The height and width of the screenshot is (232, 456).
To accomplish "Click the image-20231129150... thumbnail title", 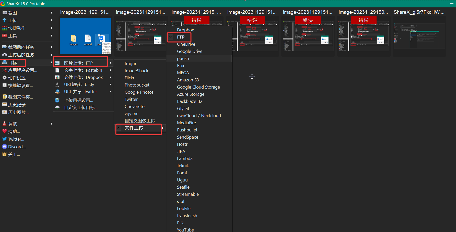I will (363, 12).
